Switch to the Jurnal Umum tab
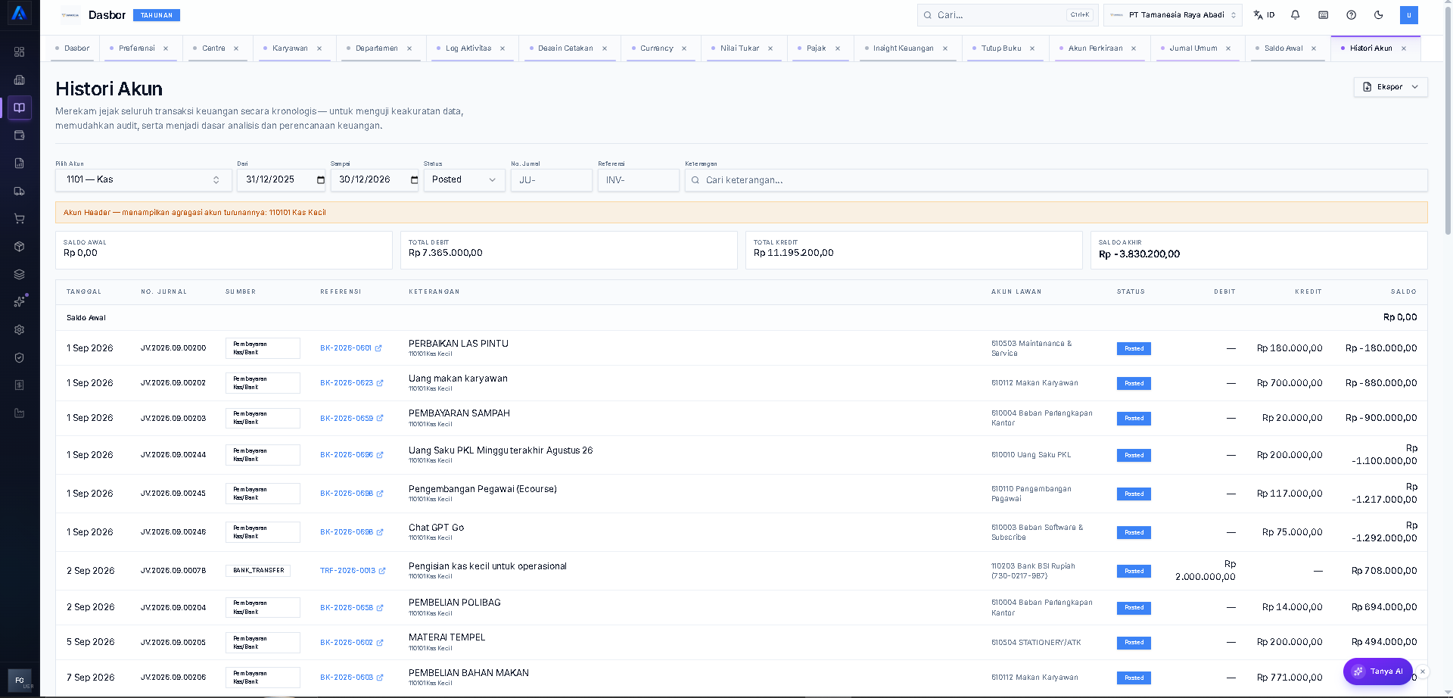 click(x=1193, y=48)
